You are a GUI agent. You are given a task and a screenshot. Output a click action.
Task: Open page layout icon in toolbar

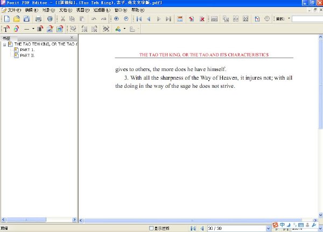click(180, 19)
